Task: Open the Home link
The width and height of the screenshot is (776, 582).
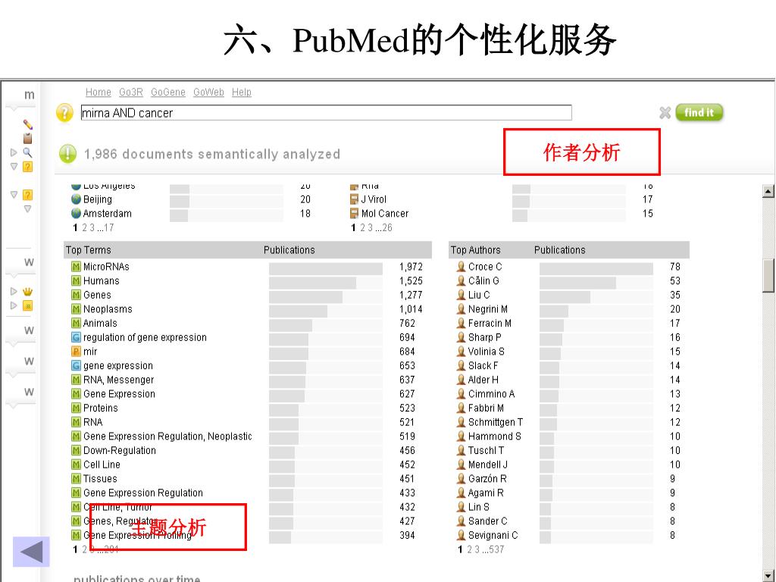Action: pos(98,92)
